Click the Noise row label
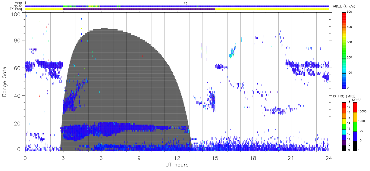Image resolution: width=370 pixels, height=171 pixels. pos(18,6)
